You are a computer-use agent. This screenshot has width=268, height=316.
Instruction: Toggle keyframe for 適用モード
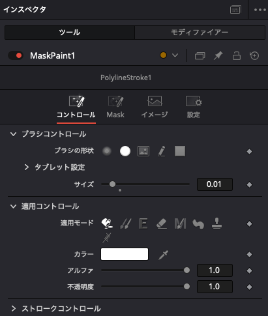point(249,223)
